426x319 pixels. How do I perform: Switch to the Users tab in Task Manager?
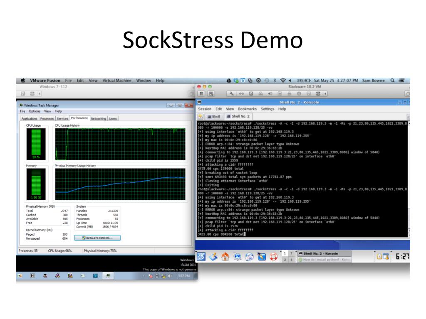pos(113,118)
